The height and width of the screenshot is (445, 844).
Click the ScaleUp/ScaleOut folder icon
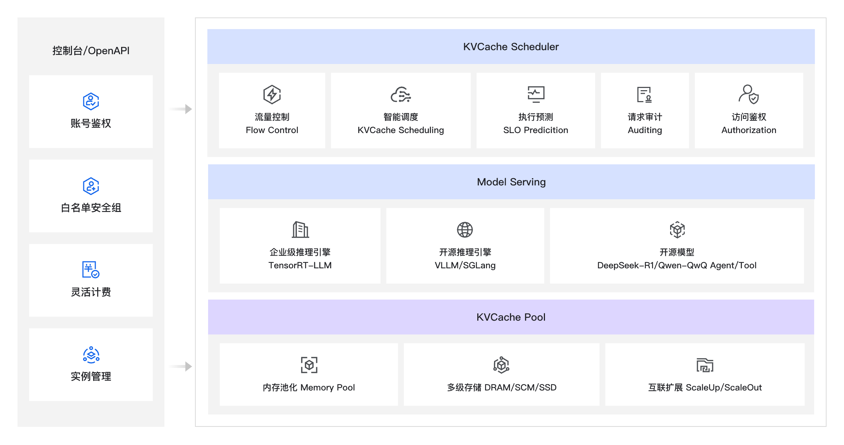tap(705, 365)
